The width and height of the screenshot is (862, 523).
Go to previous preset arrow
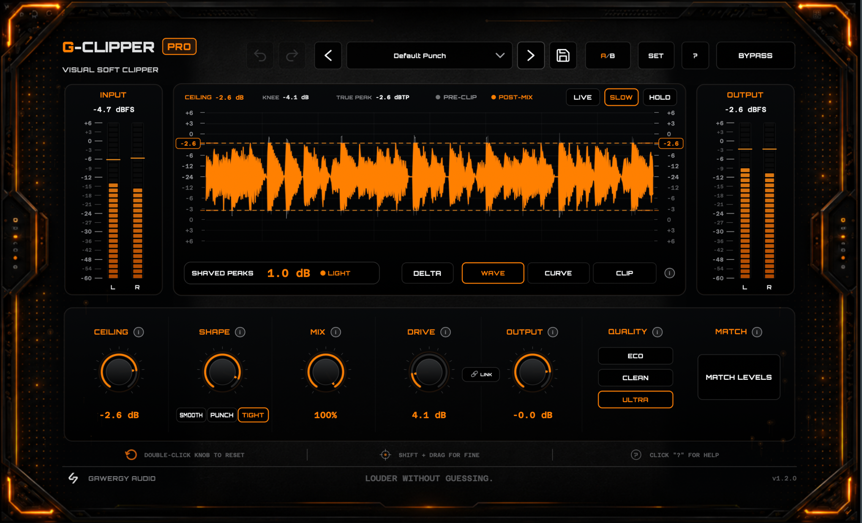(328, 55)
